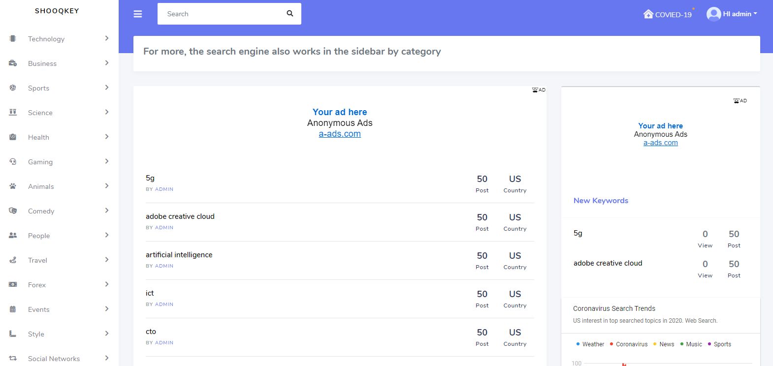Click the search magnifier icon

pos(290,14)
